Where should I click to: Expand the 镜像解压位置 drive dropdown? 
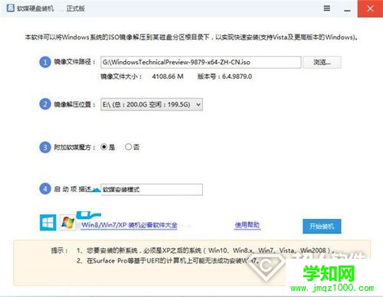click(x=152, y=104)
